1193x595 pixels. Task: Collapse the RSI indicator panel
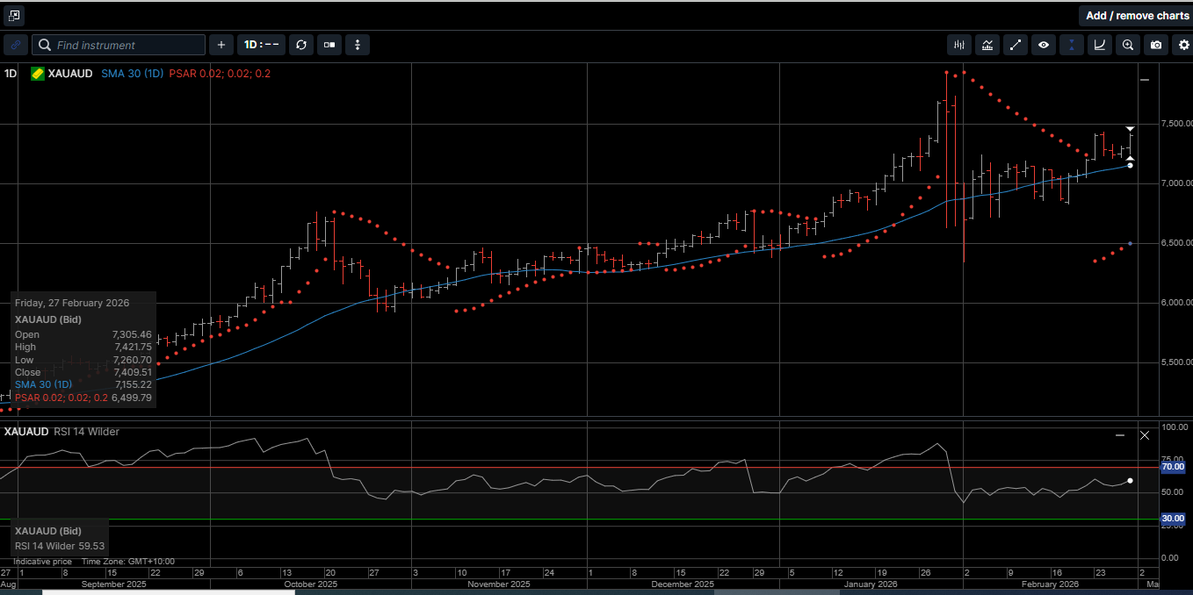pos(1120,434)
